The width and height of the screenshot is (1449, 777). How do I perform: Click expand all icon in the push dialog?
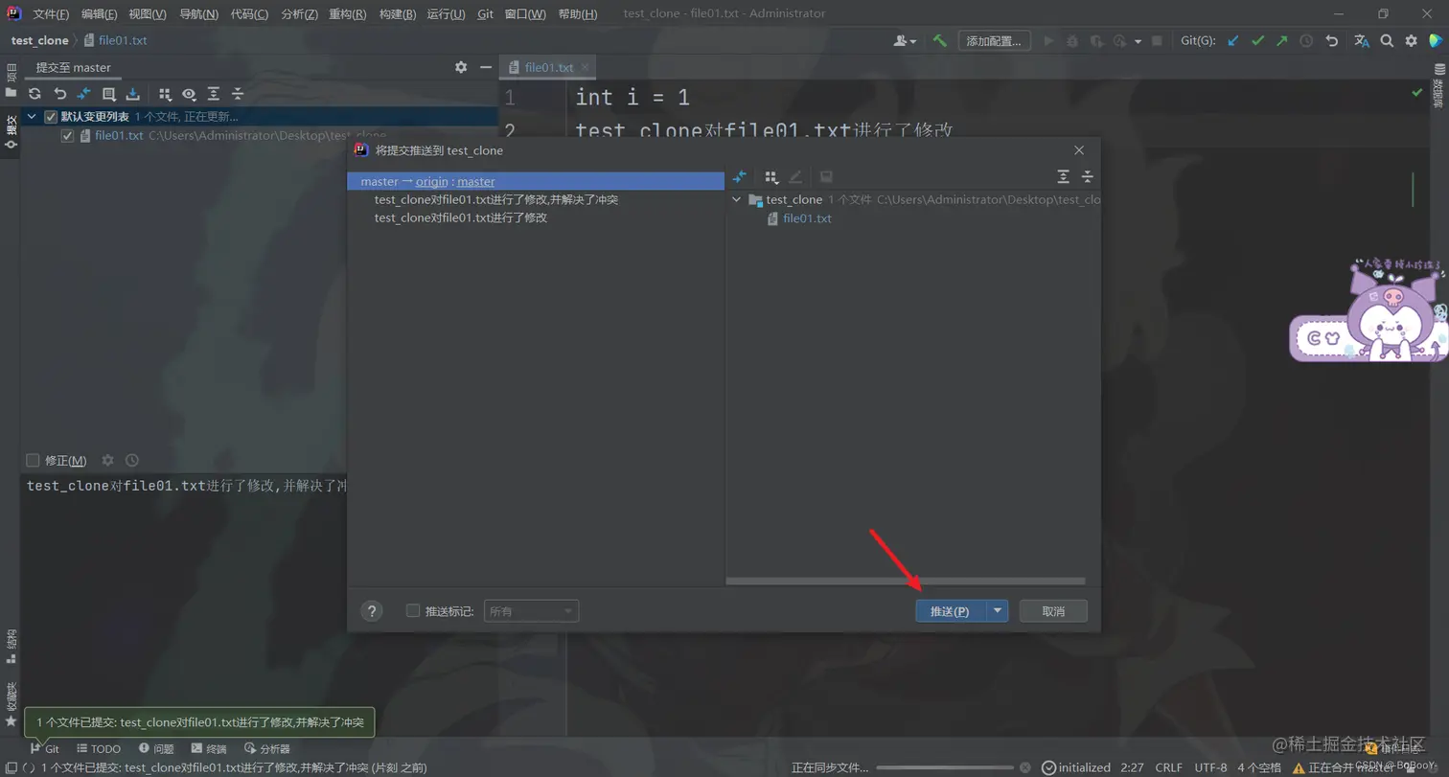[x=1063, y=177]
